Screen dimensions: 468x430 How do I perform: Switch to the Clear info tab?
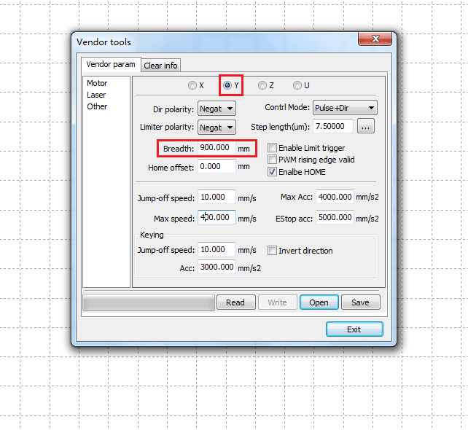(x=160, y=66)
